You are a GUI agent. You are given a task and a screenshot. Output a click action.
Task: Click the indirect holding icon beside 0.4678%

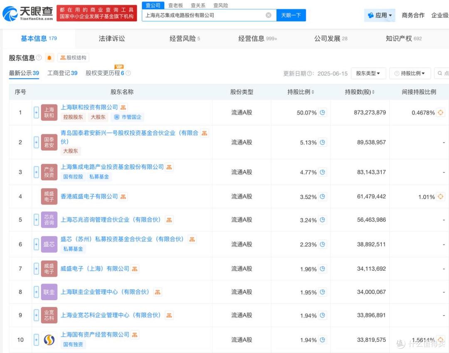440,113
